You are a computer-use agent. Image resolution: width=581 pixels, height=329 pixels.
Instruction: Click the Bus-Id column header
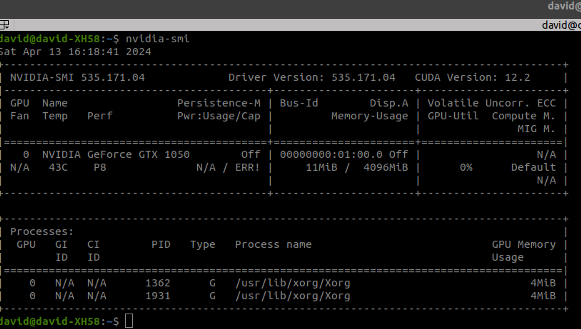pyautogui.click(x=299, y=103)
